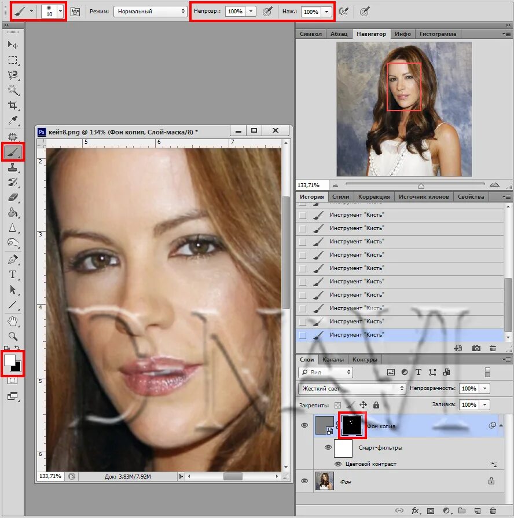The image size is (514, 518).
Task: Open the Непрозр. opacity dropdown arrow
Action: (x=251, y=12)
